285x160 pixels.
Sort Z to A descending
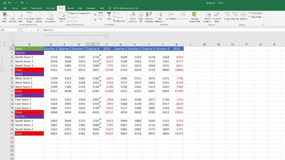tap(95, 20)
